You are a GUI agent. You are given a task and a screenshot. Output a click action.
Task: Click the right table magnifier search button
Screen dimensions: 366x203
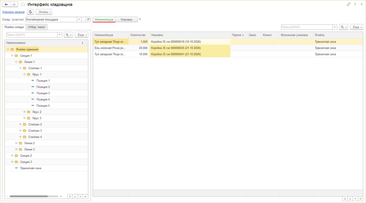[x=344, y=27]
